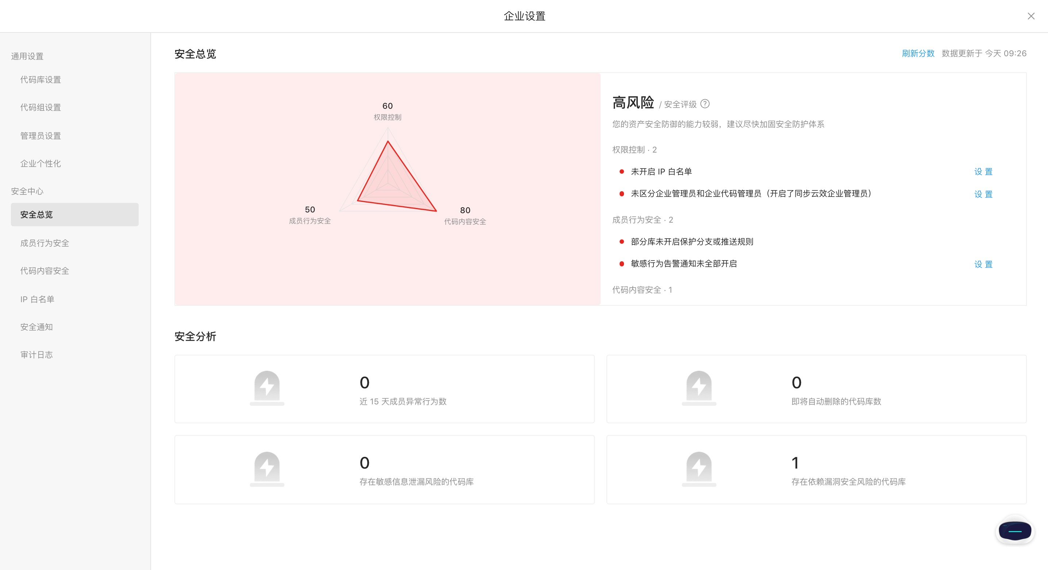This screenshot has height=570, width=1048.
Task: Select 安全总览 in the sidebar
Action: coord(75,215)
